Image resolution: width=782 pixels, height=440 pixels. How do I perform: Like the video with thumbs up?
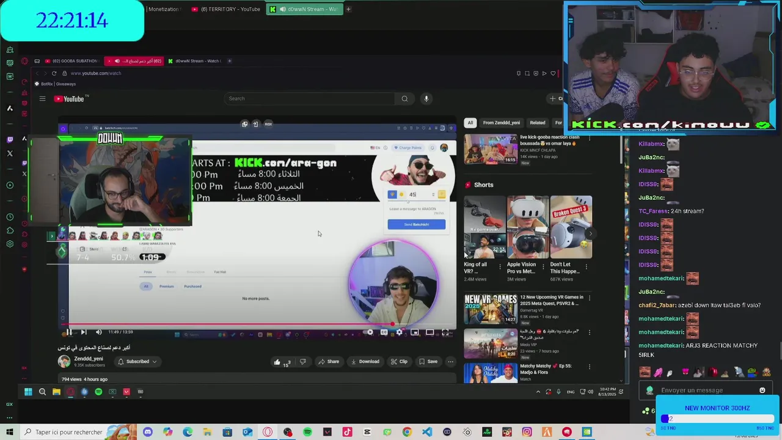(x=281, y=362)
